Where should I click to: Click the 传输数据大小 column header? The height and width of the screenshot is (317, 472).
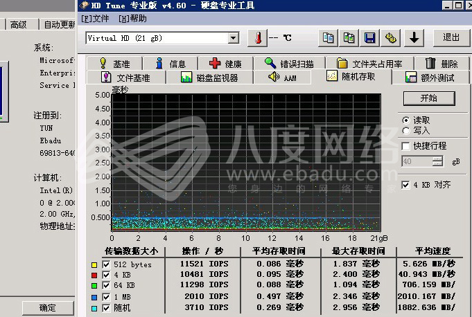[x=131, y=251]
